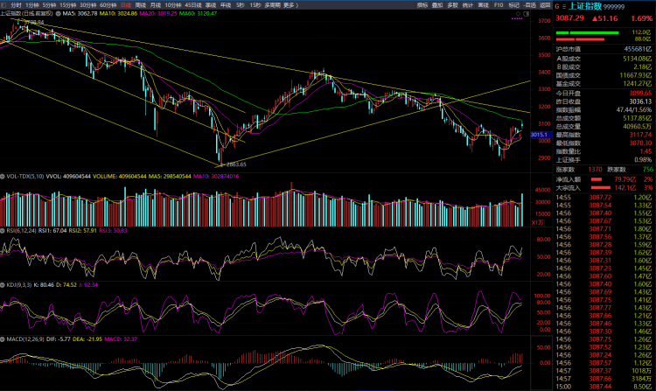Image resolution: width=656 pixels, height=391 pixels.
Task: Select the 60分钟 period
Action: click(x=108, y=4)
